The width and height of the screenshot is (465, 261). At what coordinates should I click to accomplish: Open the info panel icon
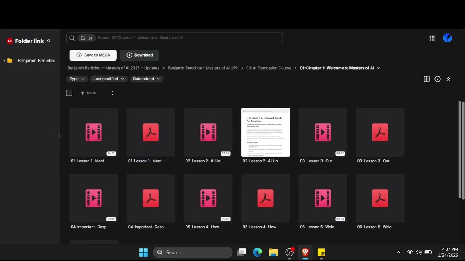(x=438, y=79)
